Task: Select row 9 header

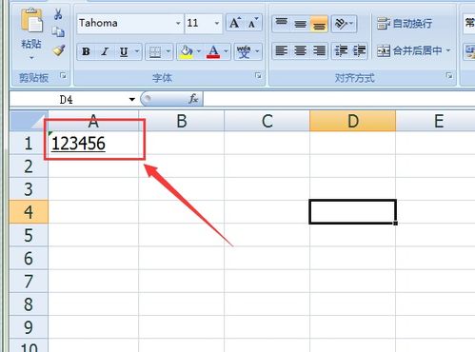Action: [x=29, y=327]
